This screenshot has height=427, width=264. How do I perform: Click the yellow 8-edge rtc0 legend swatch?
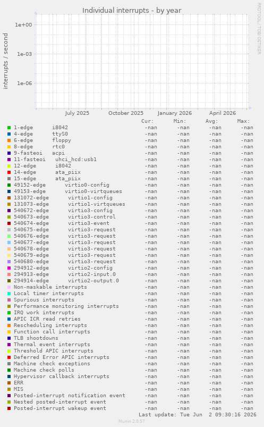[x=9, y=147]
